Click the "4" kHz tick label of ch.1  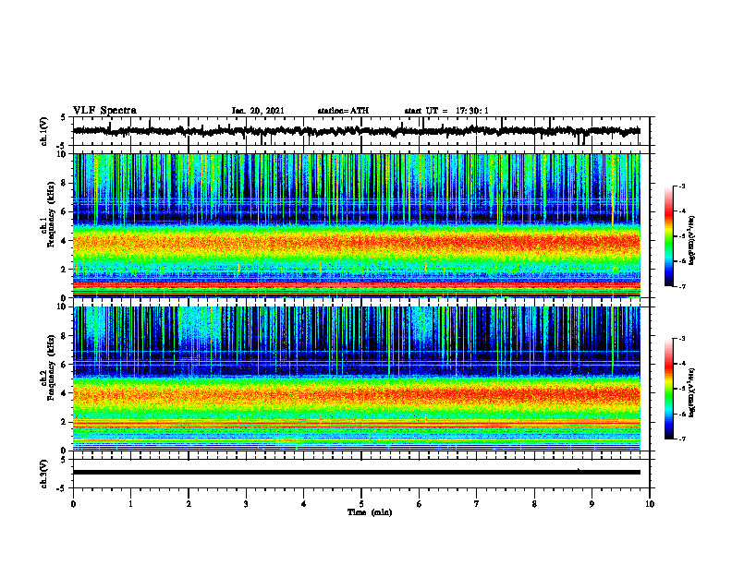pos(65,241)
